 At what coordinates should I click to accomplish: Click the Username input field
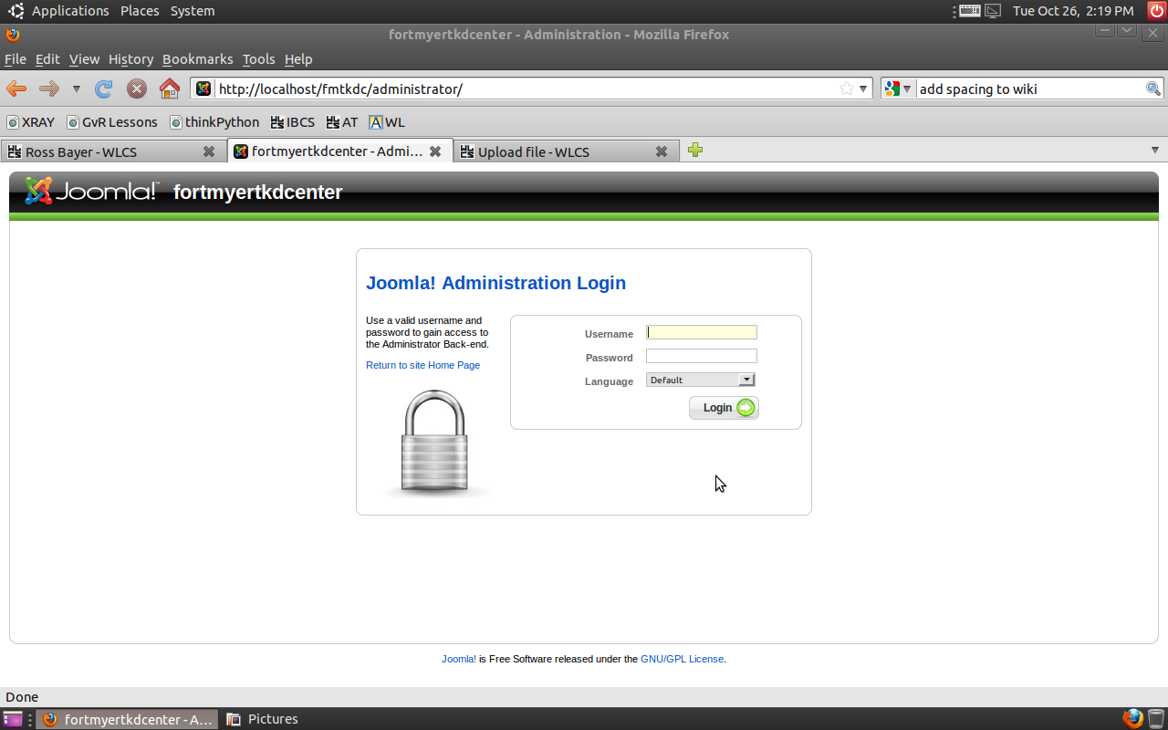[702, 332]
